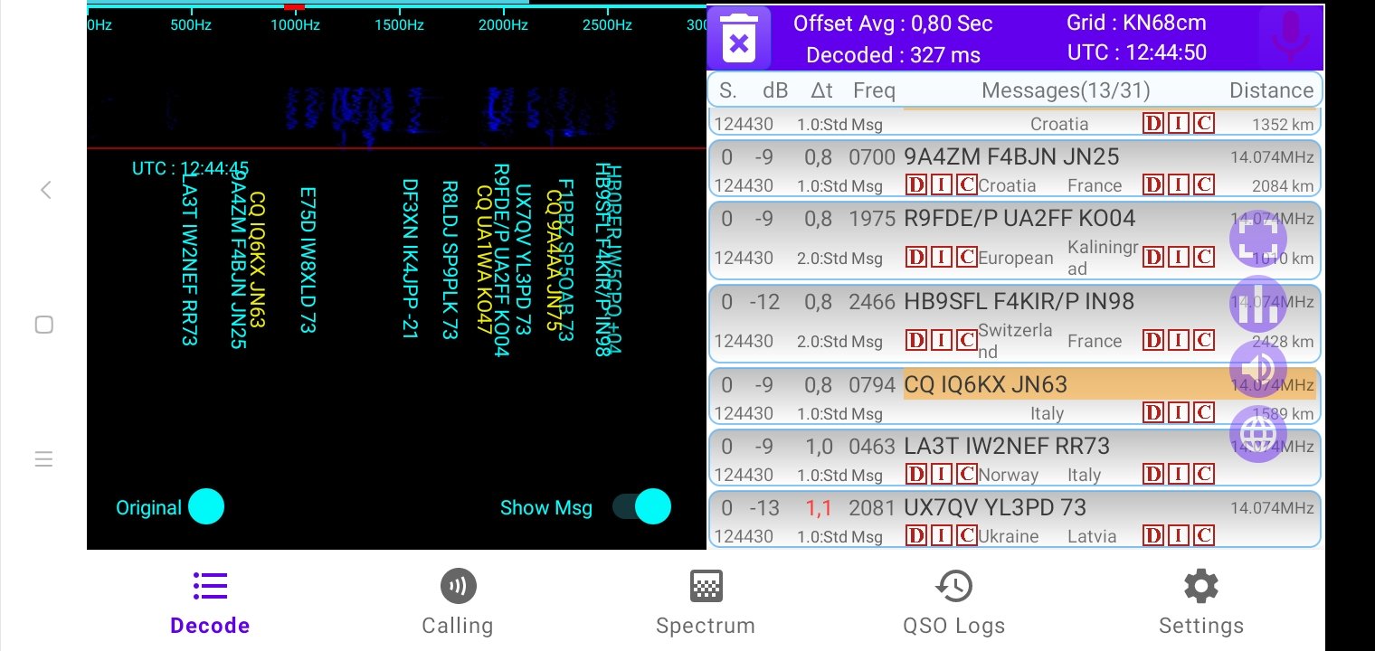Disable the Show Msg switch
1375x651 pixels.
642,507
